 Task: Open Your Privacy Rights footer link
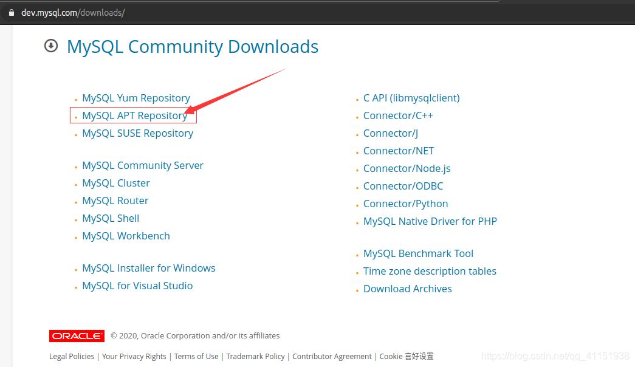pos(134,357)
